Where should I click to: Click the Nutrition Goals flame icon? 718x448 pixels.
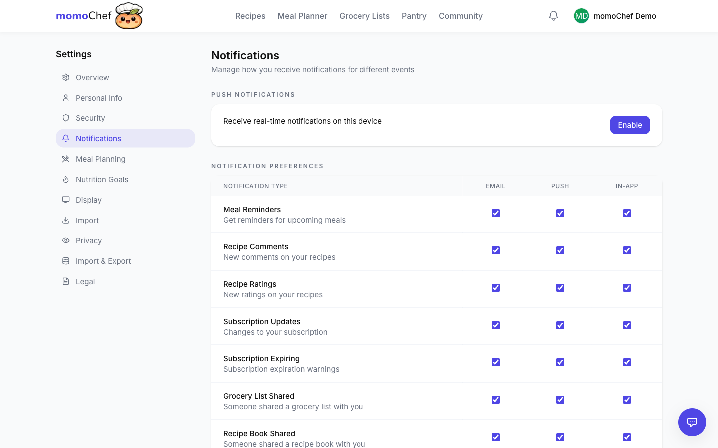pos(66,179)
